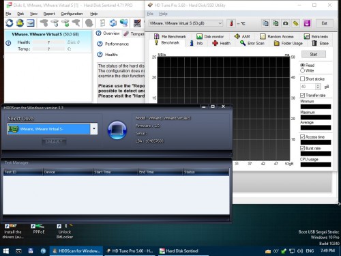The width and height of the screenshot is (341, 256).
Task: Switch to the Error Scan tab
Action: click(x=252, y=43)
